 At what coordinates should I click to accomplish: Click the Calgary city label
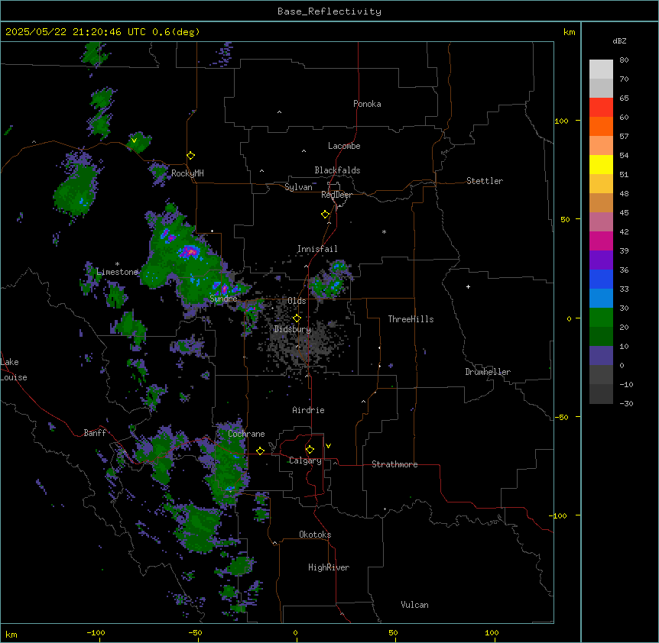(x=306, y=460)
